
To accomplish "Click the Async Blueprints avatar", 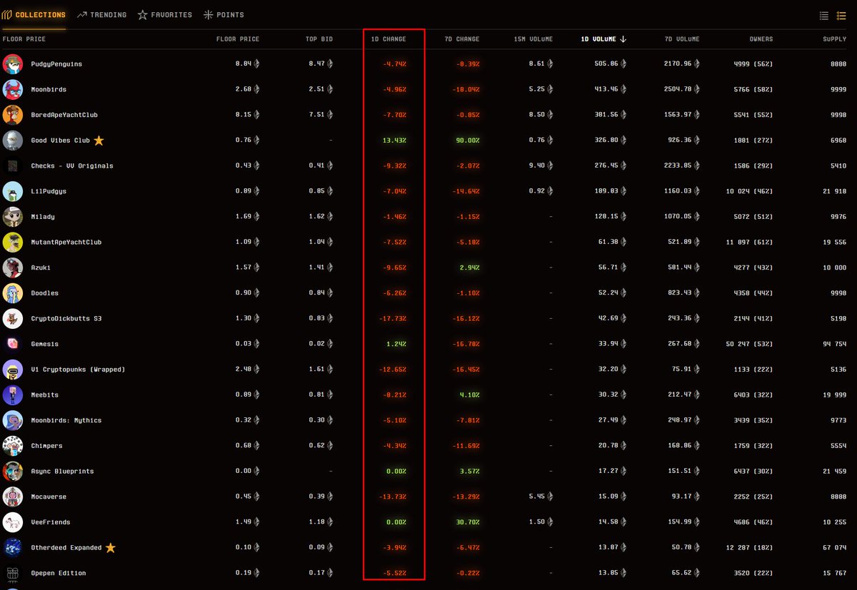I will [13, 471].
